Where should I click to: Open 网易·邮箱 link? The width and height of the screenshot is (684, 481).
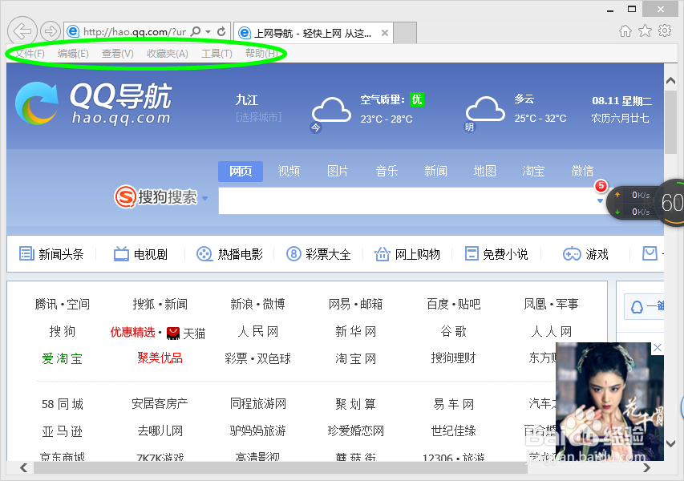(355, 304)
